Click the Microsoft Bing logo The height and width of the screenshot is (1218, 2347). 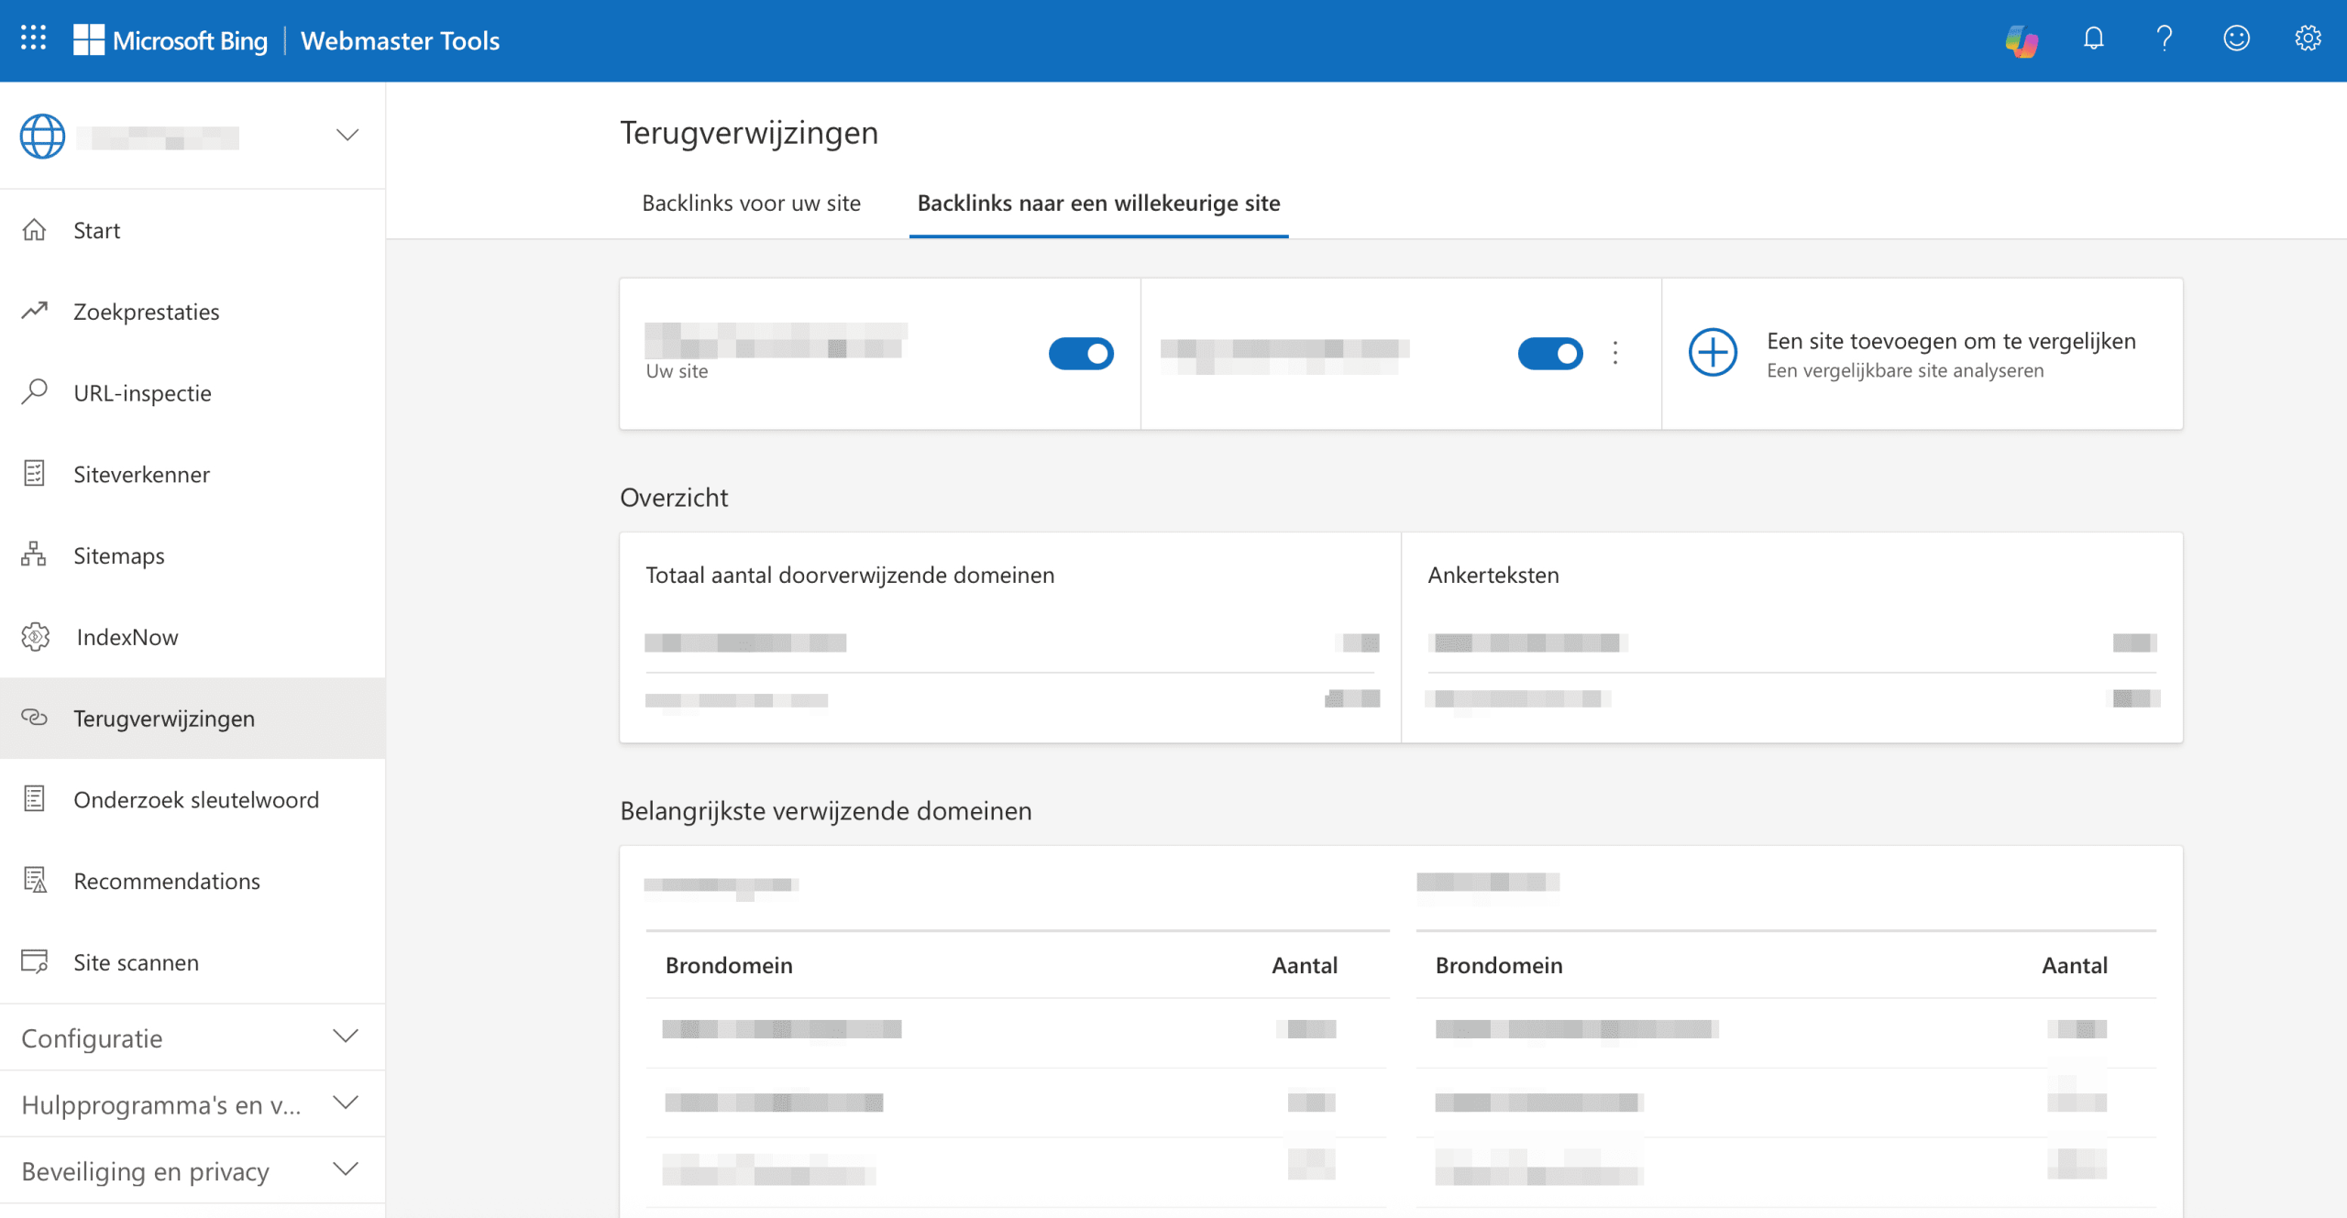(x=171, y=40)
